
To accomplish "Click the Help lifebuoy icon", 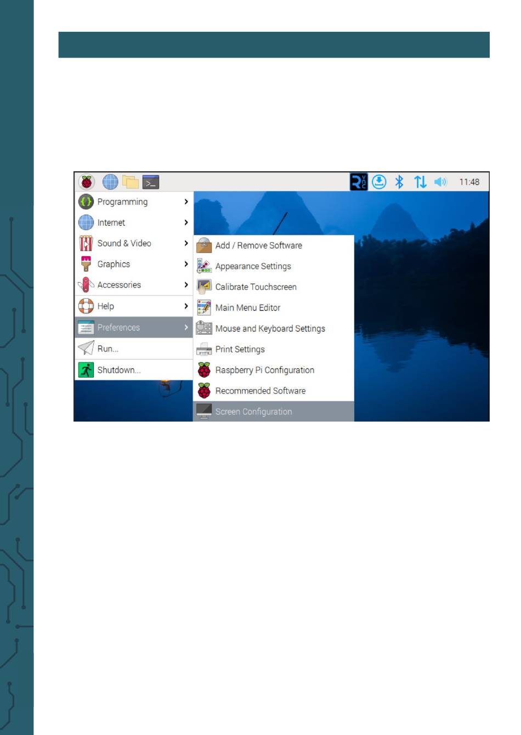I will (86, 306).
